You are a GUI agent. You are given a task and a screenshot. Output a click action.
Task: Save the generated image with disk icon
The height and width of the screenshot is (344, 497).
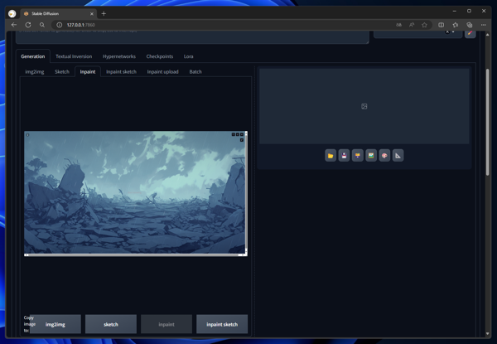[x=344, y=156]
